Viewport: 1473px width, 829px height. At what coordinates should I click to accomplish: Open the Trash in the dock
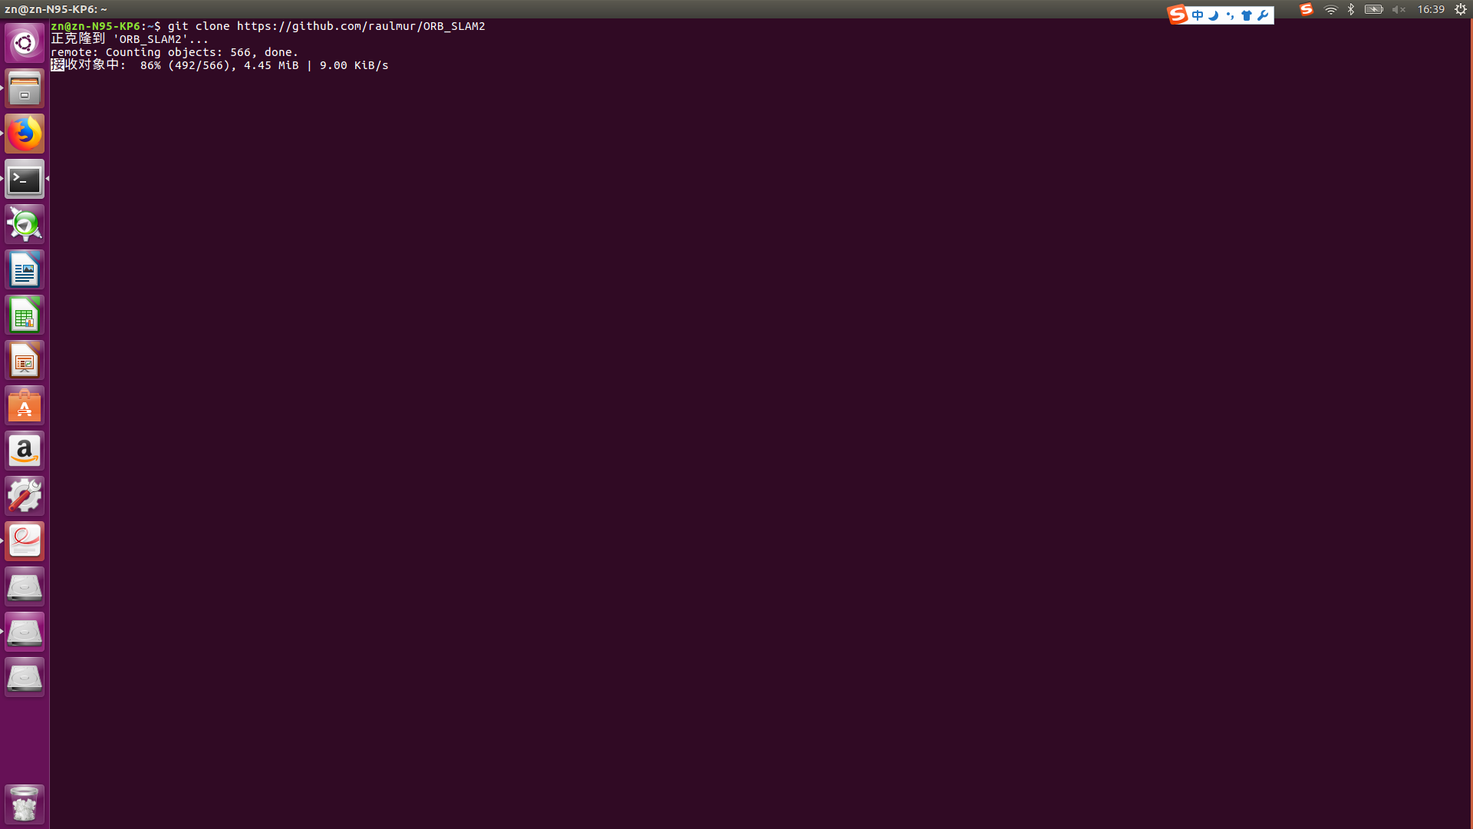pos(25,804)
